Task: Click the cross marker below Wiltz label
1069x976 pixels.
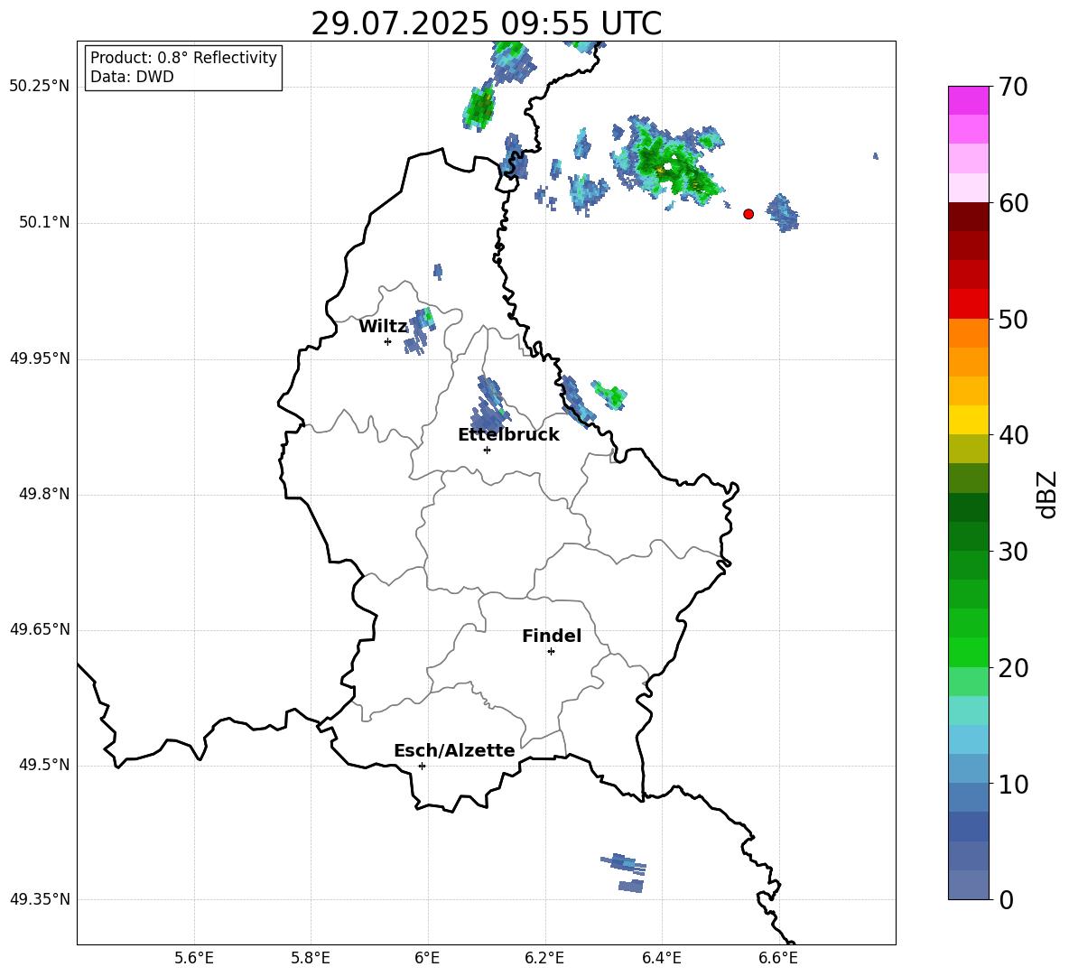Action: pos(388,341)
